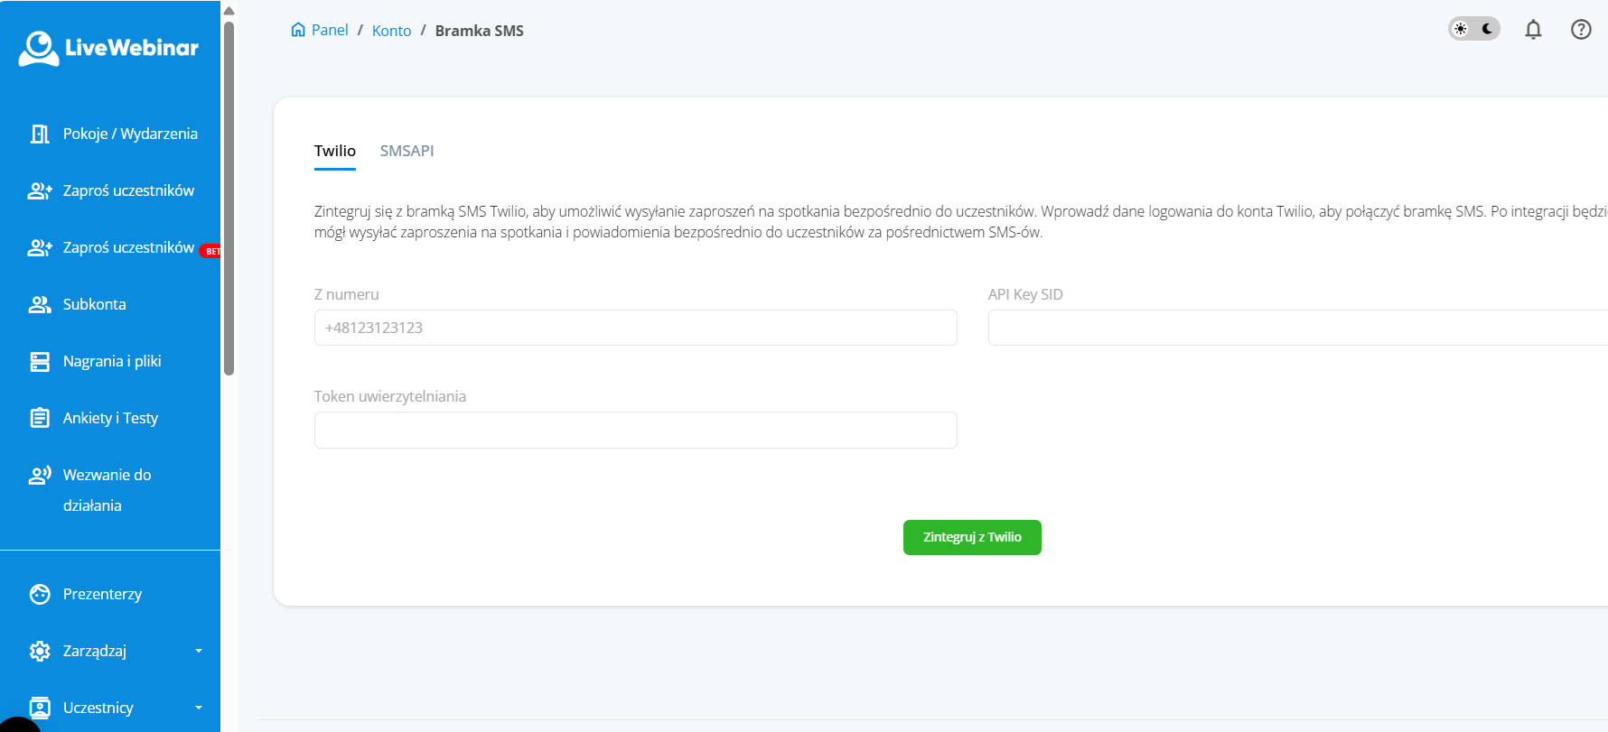Image resolution: width=1608 pixels, height=732 pixels.
Task: Focus the Token uwierzytelniania field
Action: pos(635,430)
